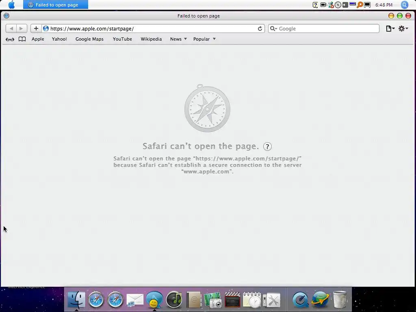
Task: Launch the second Safari compass in dock
Action: pyautogui.click(x=115, y=300)
